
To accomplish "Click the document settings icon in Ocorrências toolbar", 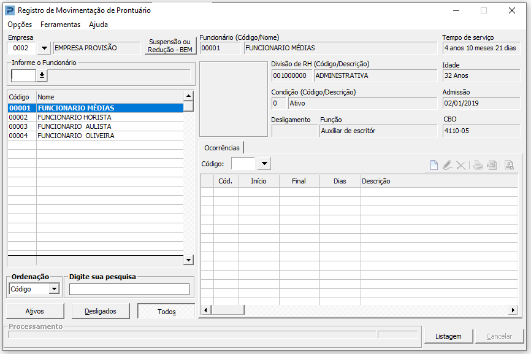I will [509, 165].
